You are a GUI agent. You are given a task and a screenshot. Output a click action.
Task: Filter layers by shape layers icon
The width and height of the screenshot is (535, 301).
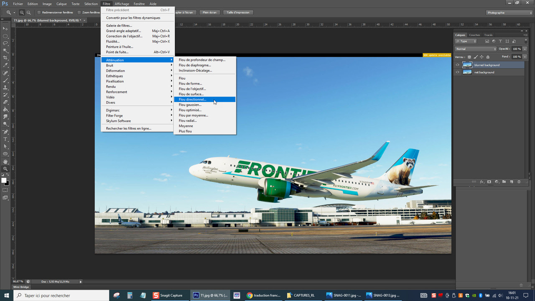tap(507, 41)
